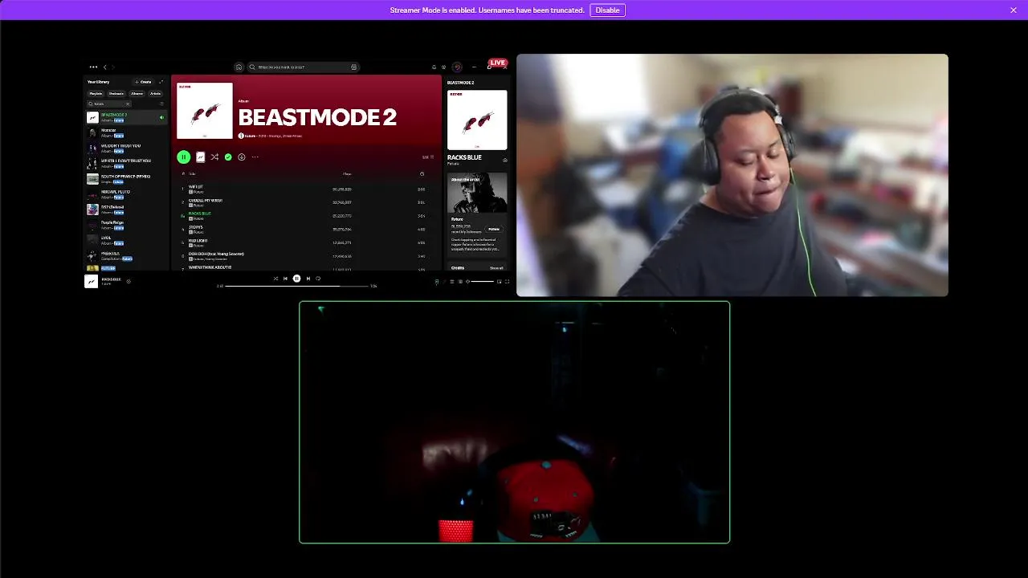The width and height of the screenshot is (1028, 578).
Task: Open Friend Activity icon beside the bell
Action: (x=443, y=67)
